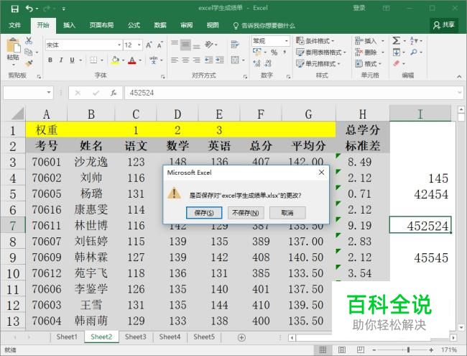Click the zoom slider handle in status bar
The width and height of the screenshot is (467, 356).
[x=408, y=350]
